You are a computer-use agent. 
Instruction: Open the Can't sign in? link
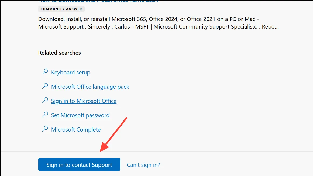(143, 165)
